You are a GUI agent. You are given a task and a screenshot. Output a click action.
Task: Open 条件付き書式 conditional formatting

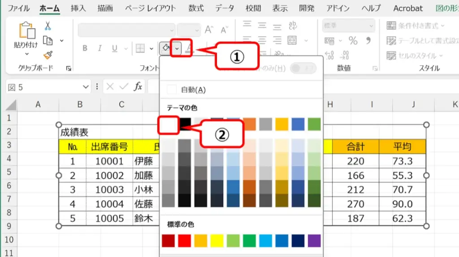click(416, 26)
